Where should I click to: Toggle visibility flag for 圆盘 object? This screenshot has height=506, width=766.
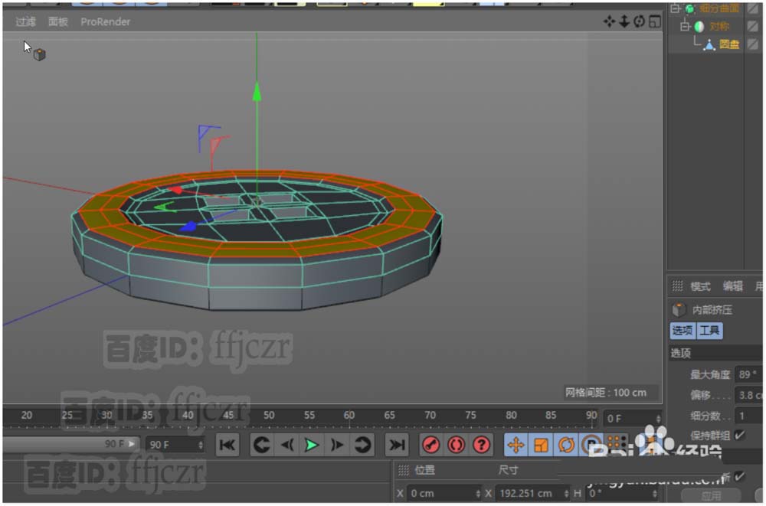pyautogui.click(x=753, y=44)
